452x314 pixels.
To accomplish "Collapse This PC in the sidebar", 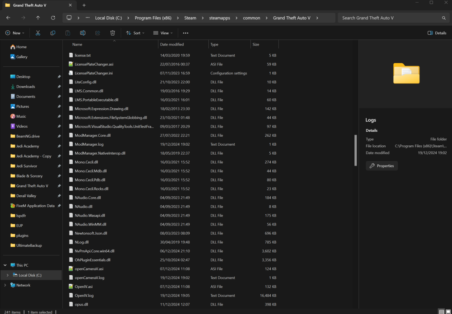I will [5, 265].
